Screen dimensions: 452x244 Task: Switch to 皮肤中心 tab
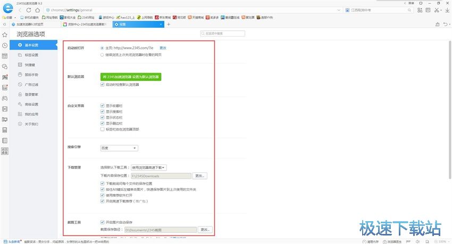pos(87,24)
